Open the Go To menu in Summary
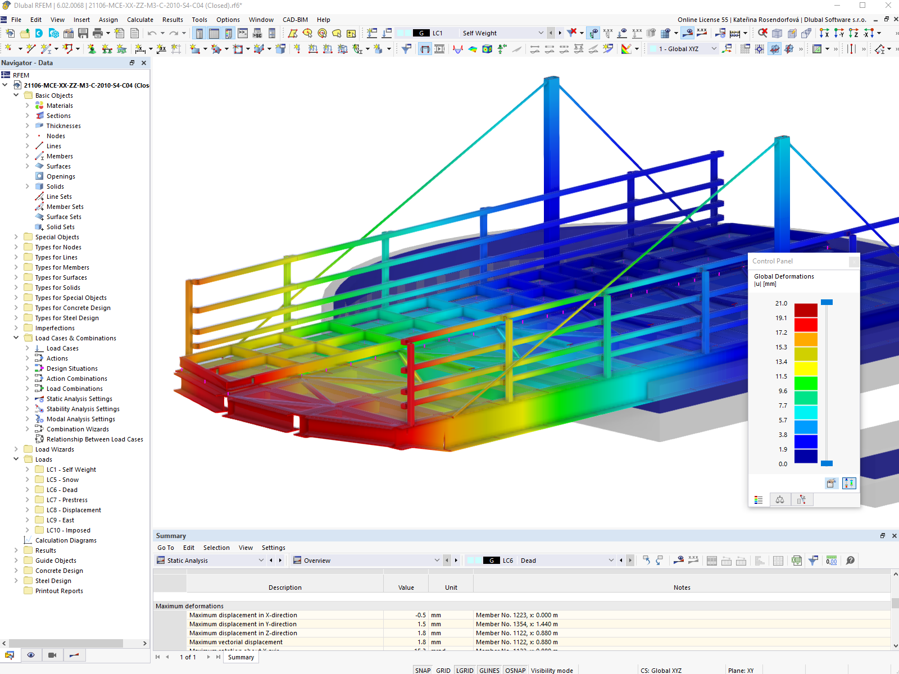 [165, 548]
